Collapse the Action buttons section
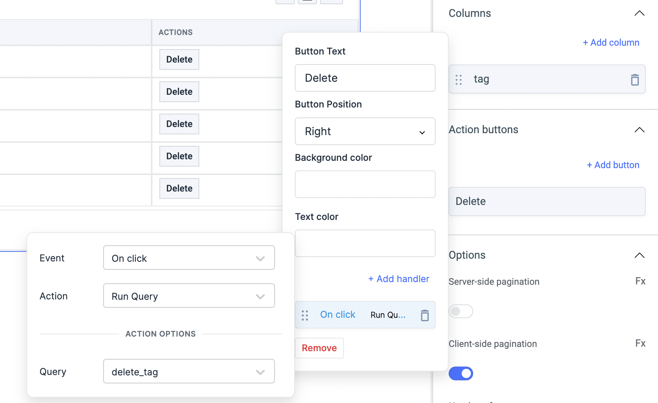Image resolution: width=658 pixels, height=403 pixels. click(x=639, y=130)
